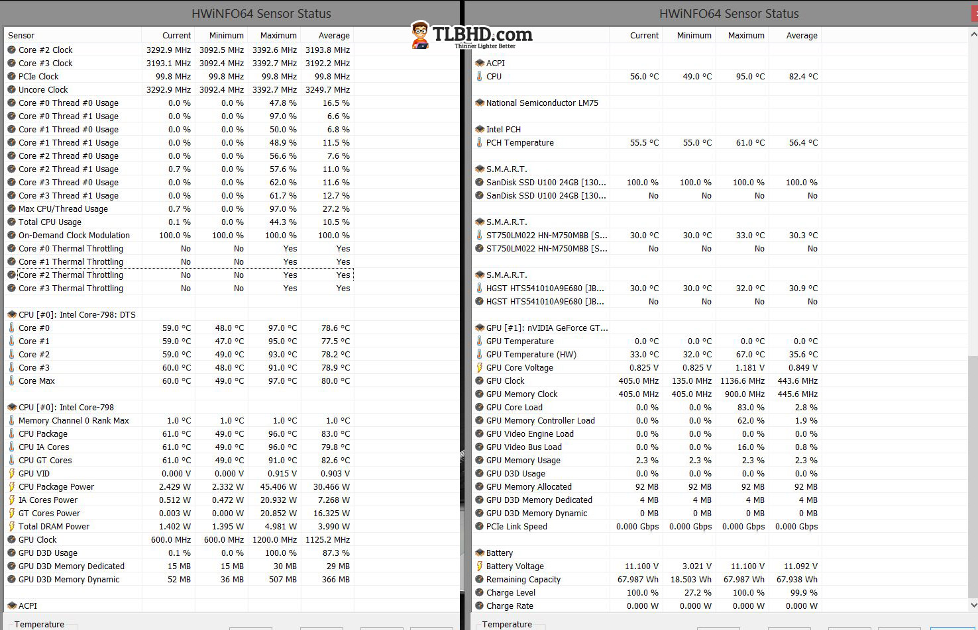
Task: Click the chip icon beside National Semiconductor LM75
Action: click(x=480, y=103)
